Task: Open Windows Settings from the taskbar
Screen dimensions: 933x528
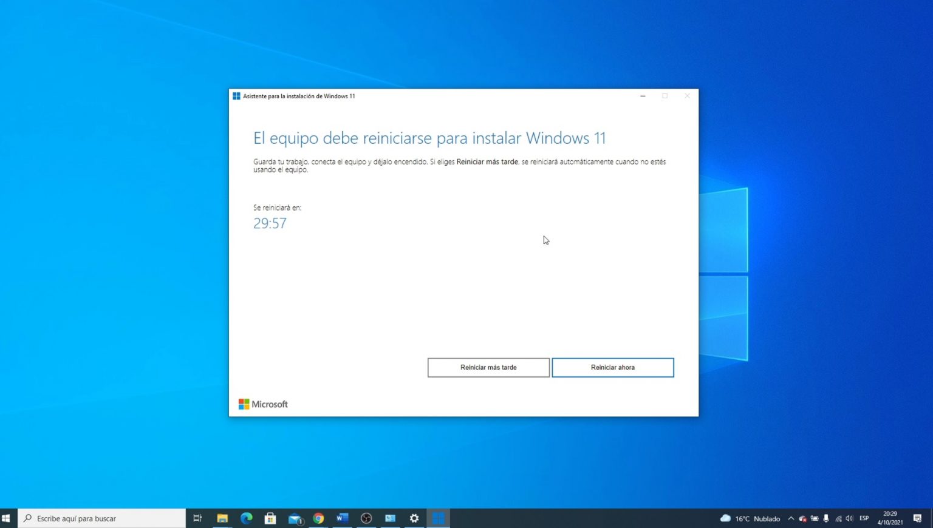Action: point(414,518)
